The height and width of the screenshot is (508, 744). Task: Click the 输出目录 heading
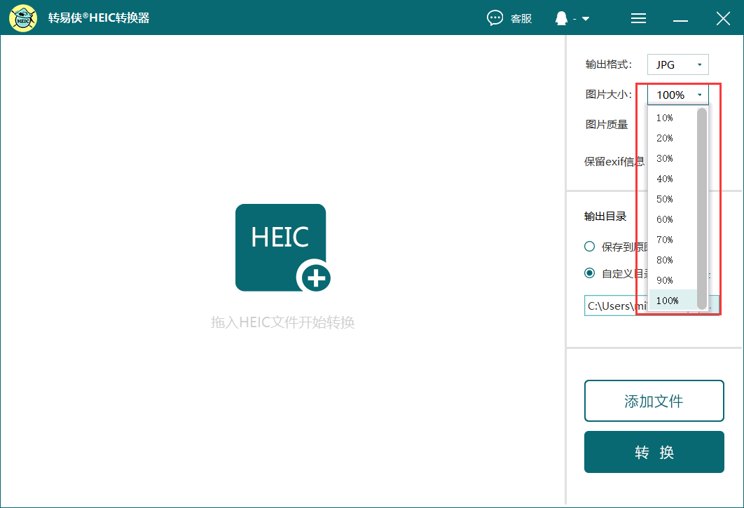coord(605,217)
